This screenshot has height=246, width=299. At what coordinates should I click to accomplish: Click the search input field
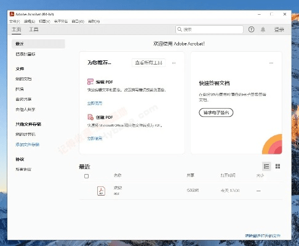209,30
